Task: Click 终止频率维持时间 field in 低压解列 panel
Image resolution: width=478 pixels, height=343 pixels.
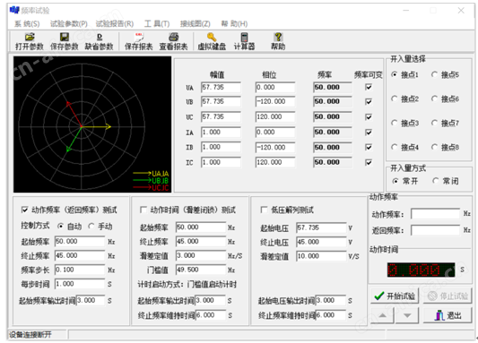Action: (331, 315)
